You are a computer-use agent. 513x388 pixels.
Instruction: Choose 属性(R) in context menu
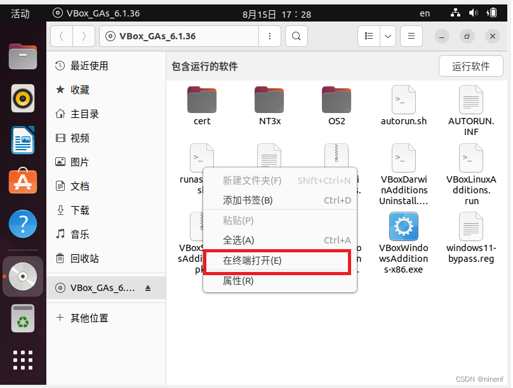click(x=280, y=281)
